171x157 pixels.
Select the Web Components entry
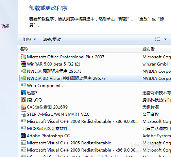pos(80,86)
